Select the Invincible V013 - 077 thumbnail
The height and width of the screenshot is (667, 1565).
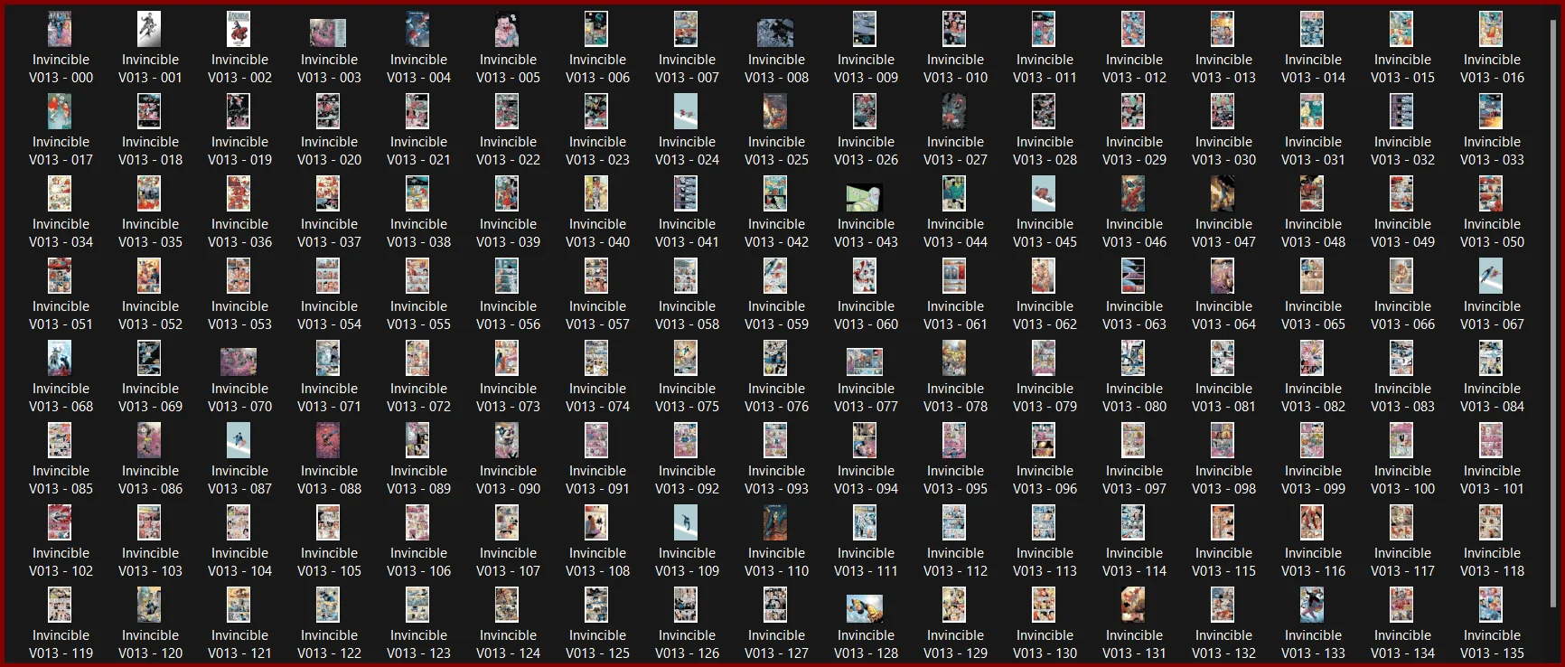pos(865,362)
